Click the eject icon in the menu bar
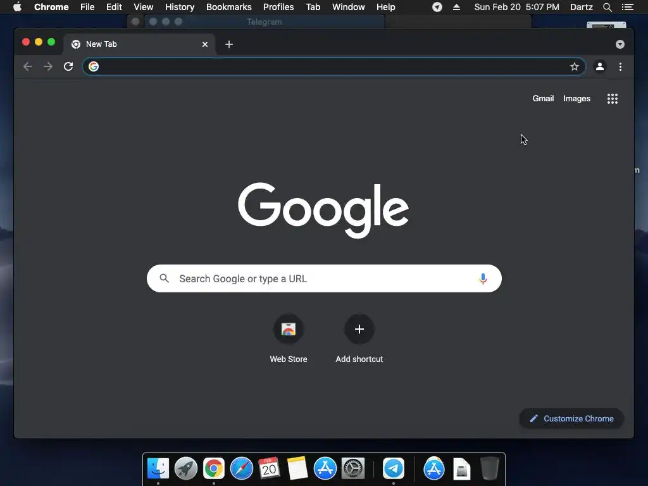Viewport: 648px width, 486px height. (457, 7)
